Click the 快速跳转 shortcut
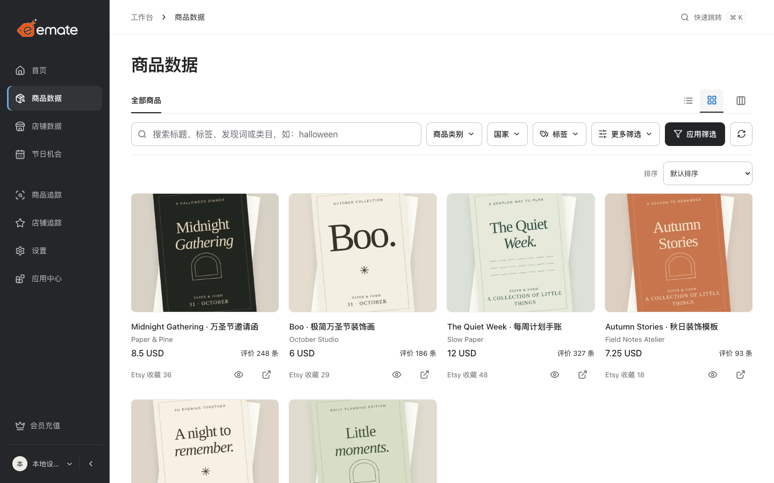Image resolution: width=774 pixels, height=483 pixels. tap(713, 17)
